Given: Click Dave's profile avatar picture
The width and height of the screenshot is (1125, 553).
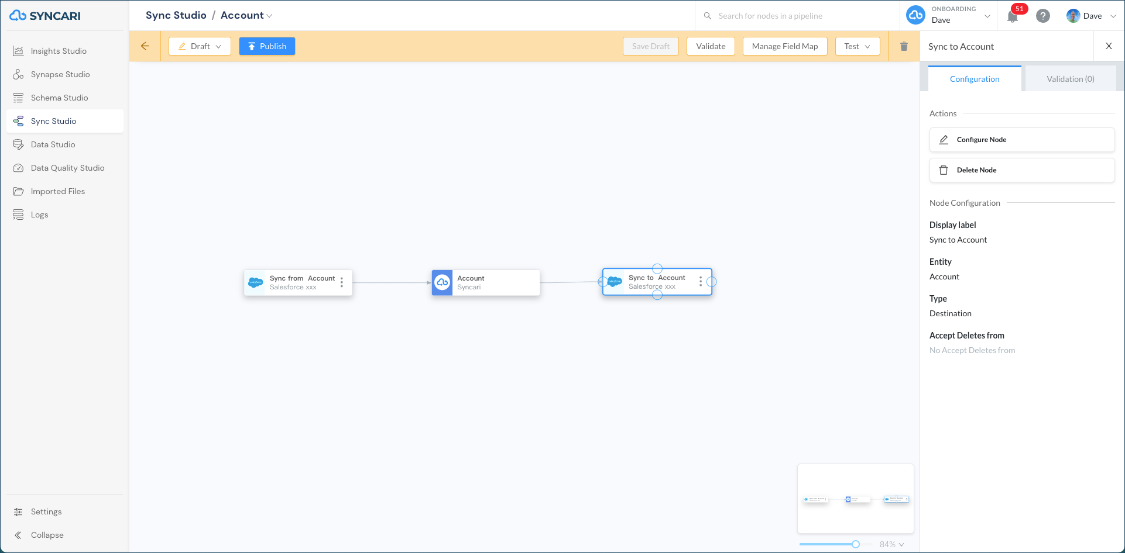Looking at the screenshot, I should pos(1073,16).
